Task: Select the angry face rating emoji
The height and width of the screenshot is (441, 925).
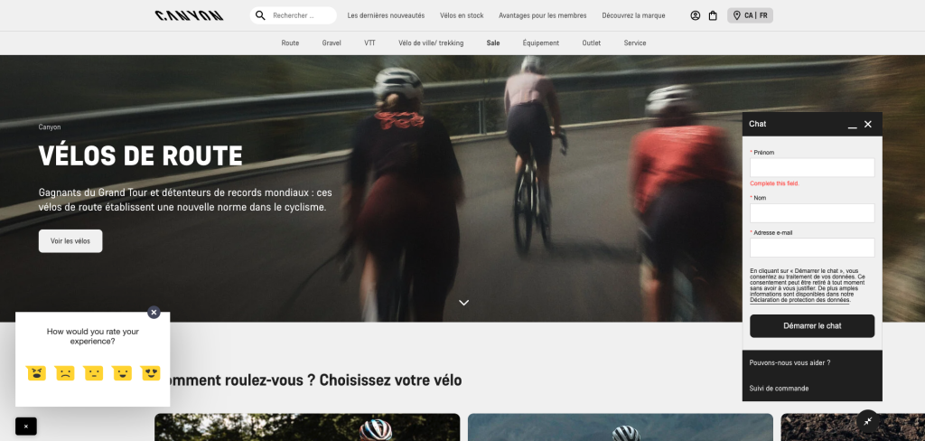Action: [x=36, y=372]
